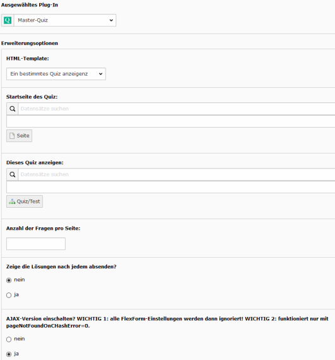
Task: Click the Quiz/Test record browser button
Action: click(x=25, y=201)
